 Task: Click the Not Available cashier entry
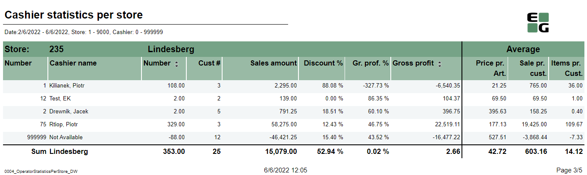66,137
